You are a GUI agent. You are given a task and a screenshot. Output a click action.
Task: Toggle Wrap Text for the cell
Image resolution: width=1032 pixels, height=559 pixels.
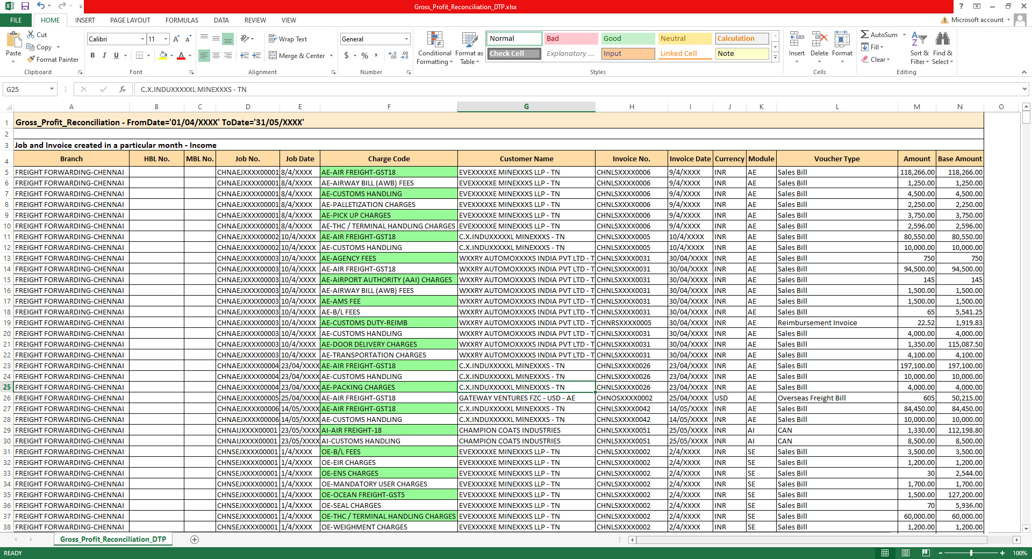coord(288,39)
